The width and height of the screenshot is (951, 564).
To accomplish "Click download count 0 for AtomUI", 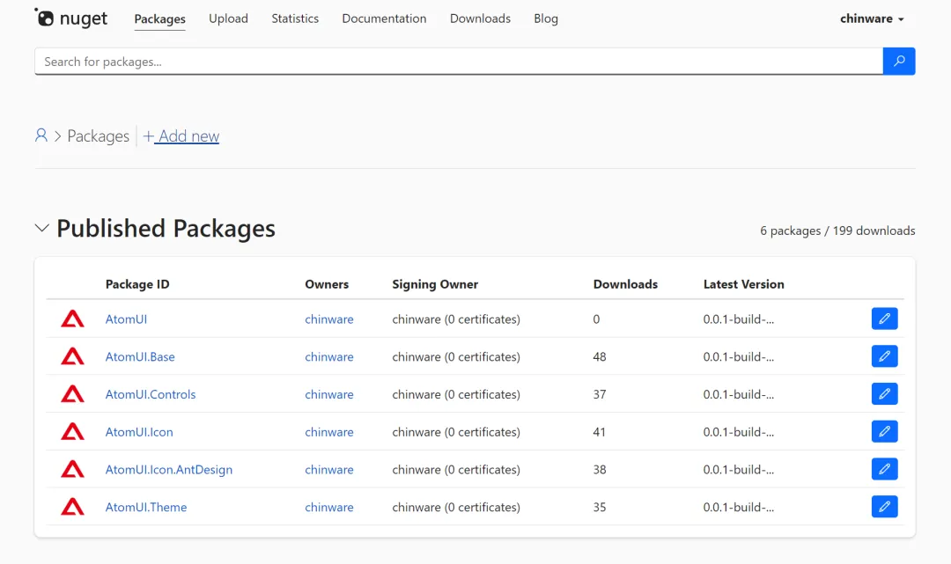I will (x=596, y=319).
